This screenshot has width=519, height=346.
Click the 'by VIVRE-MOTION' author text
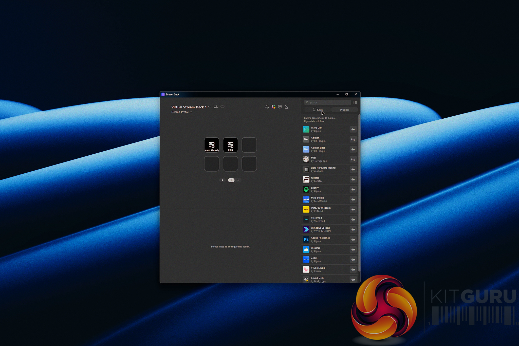(x=321, y=231)
